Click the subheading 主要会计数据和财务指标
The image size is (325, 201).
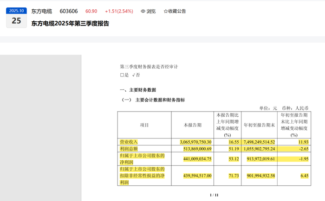tap(160, 100)
